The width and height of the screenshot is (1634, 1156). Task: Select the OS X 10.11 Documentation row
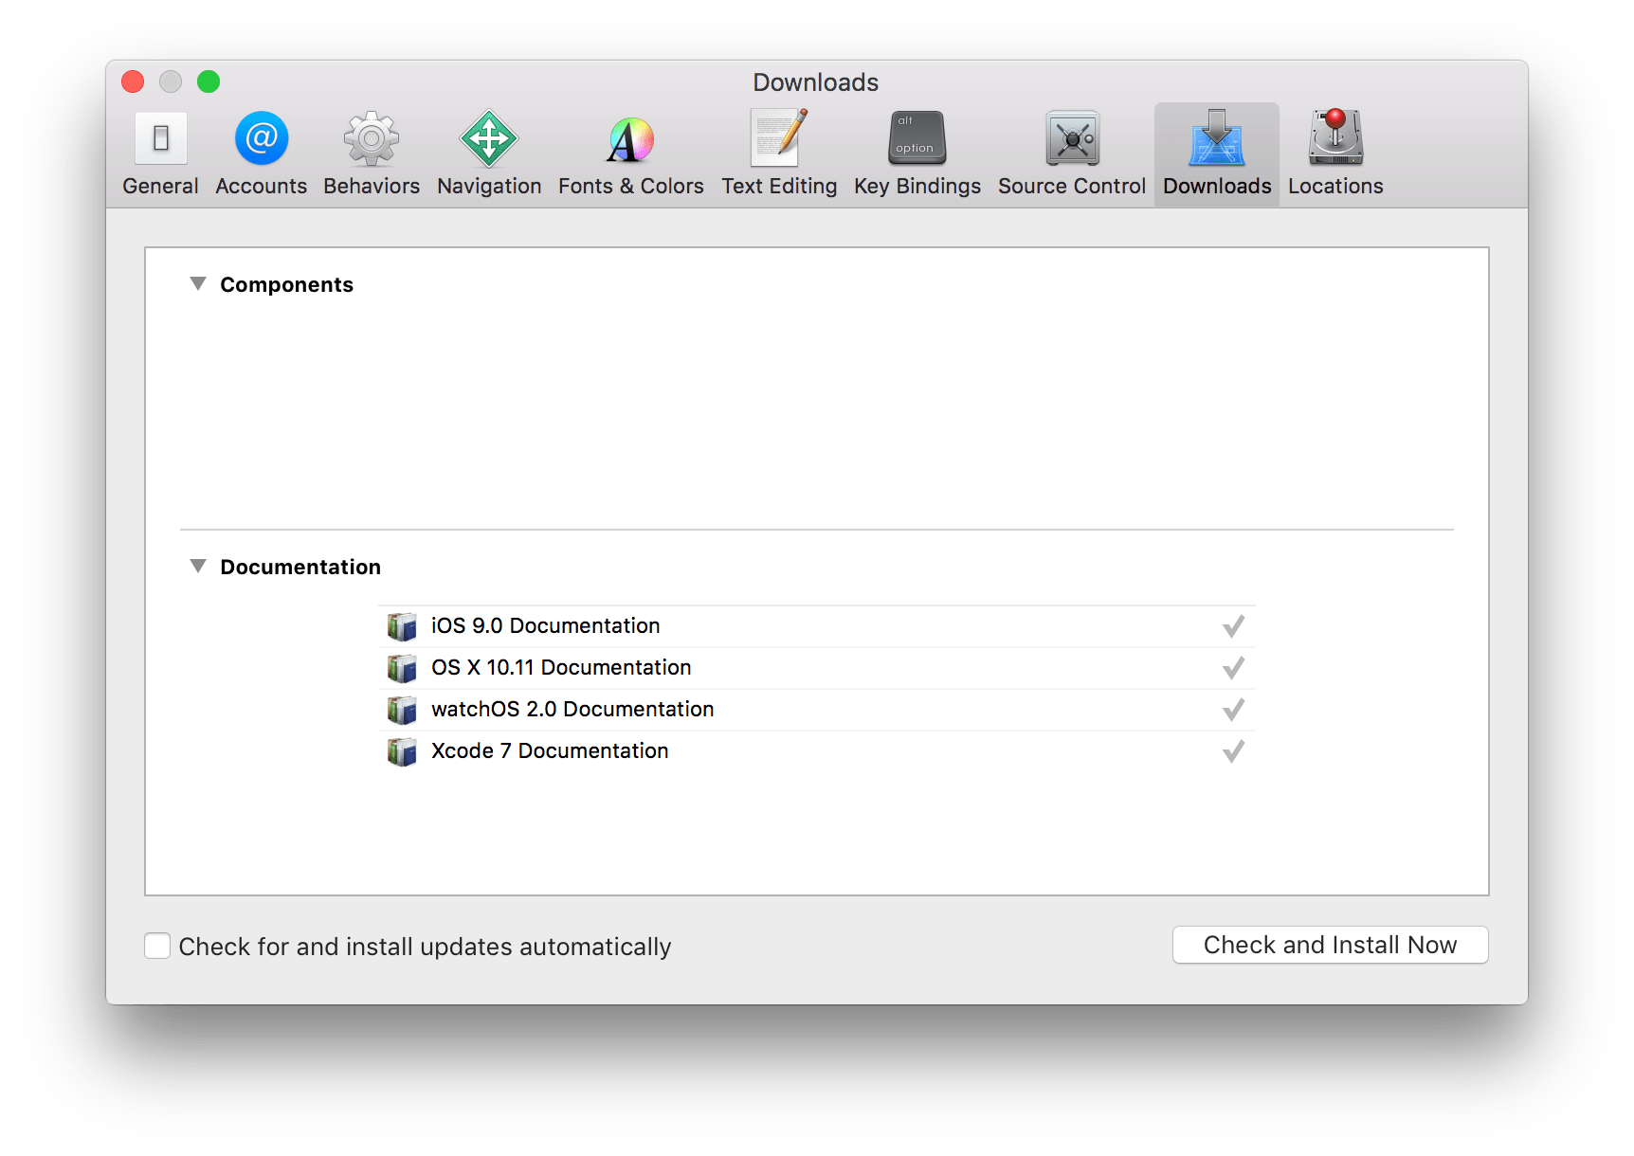(x=817, y=668)
